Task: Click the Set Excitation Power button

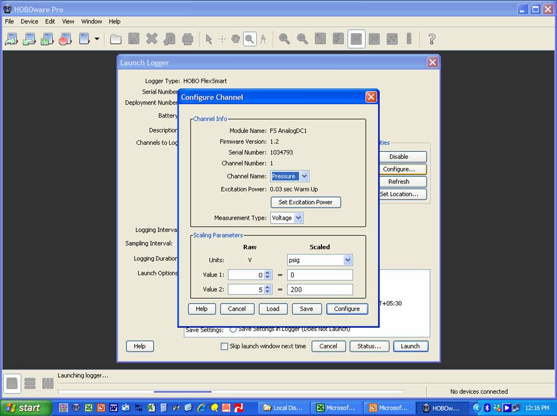Action: [306, 202]
